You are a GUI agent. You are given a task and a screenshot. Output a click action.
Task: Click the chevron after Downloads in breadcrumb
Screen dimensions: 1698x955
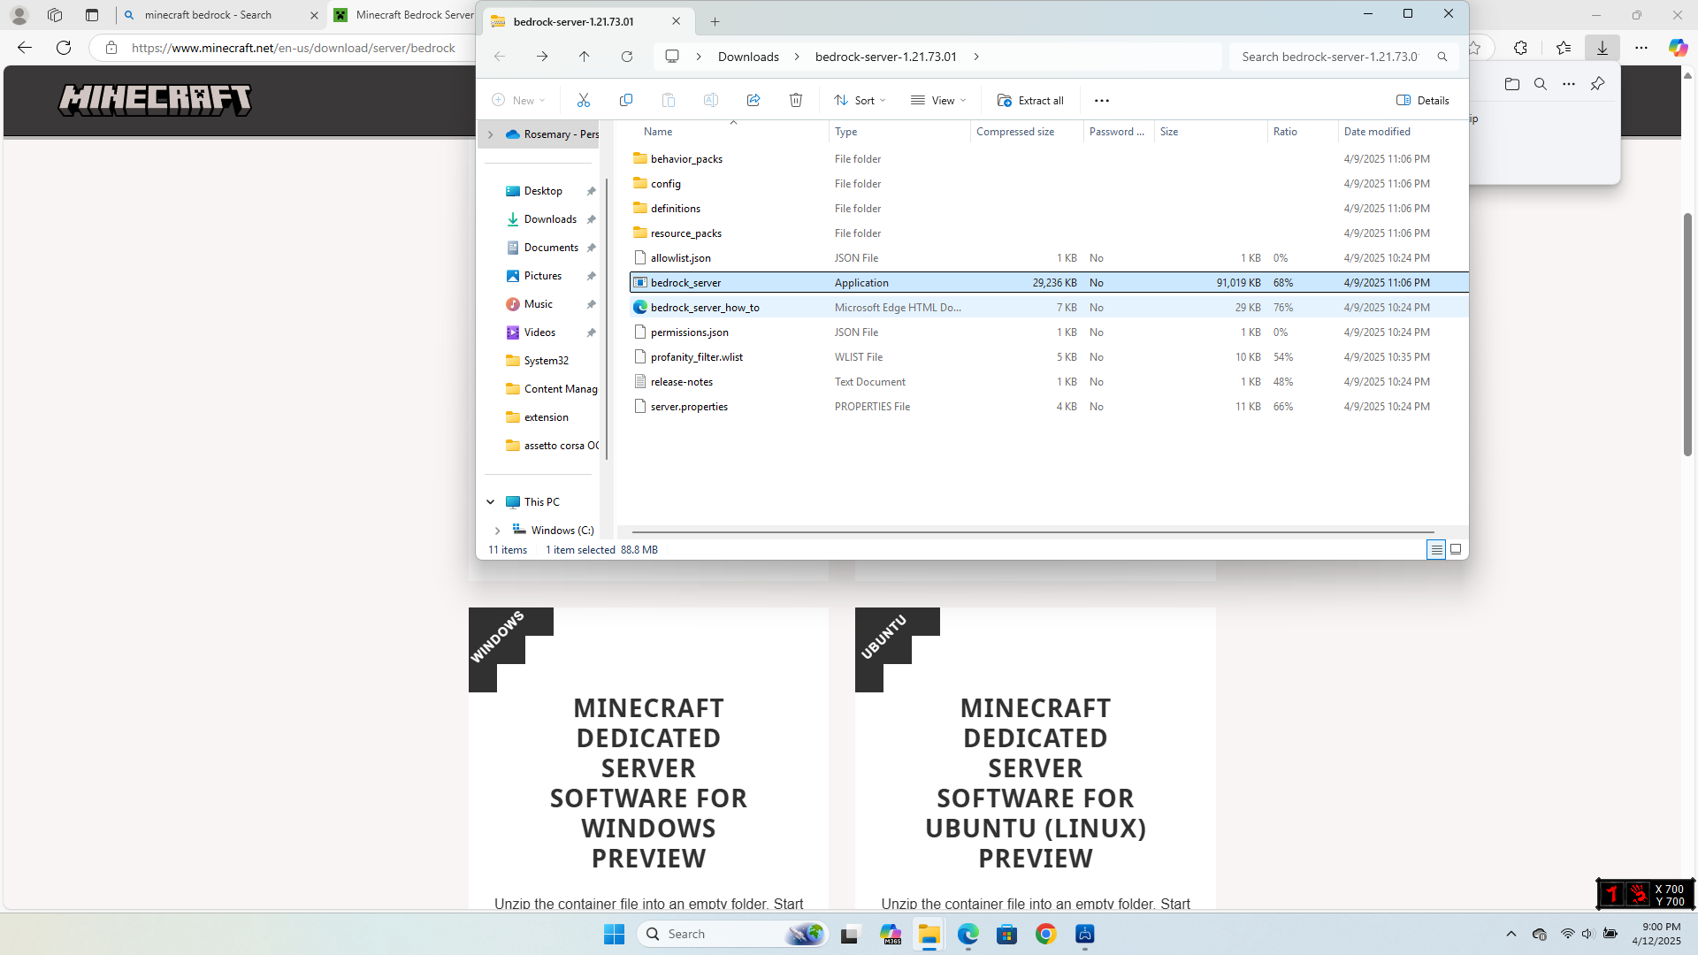797,57
